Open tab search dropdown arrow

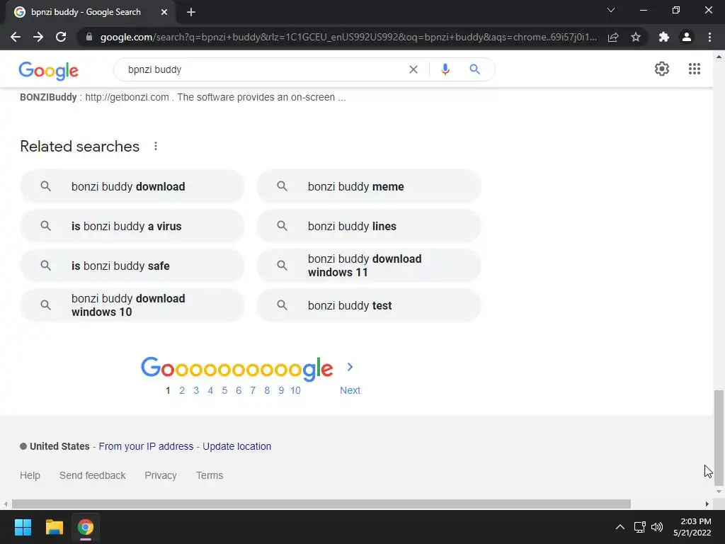coord(611,10)
